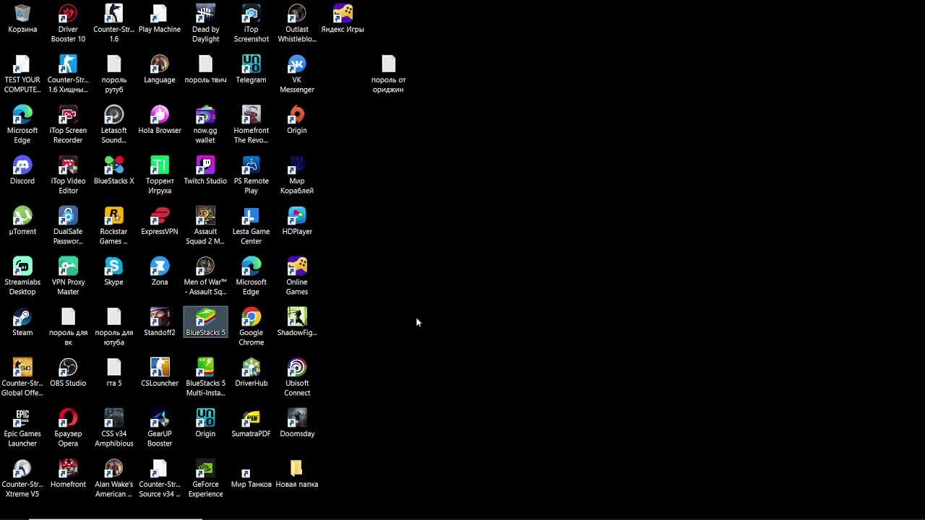The width and height of the screenshot is (925, 520).
Task: Select the пороль для ютуба file
Action: coord(113,327)
